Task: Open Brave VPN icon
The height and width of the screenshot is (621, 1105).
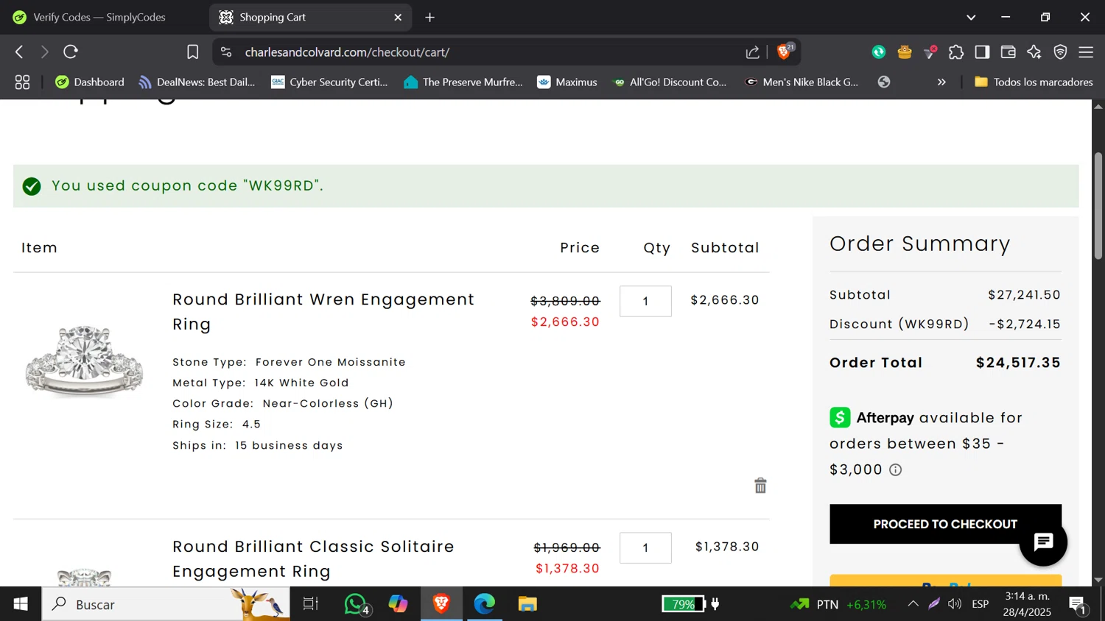Action: pos(1060,52)
